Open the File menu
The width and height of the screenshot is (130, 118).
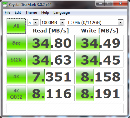[7, 12]
